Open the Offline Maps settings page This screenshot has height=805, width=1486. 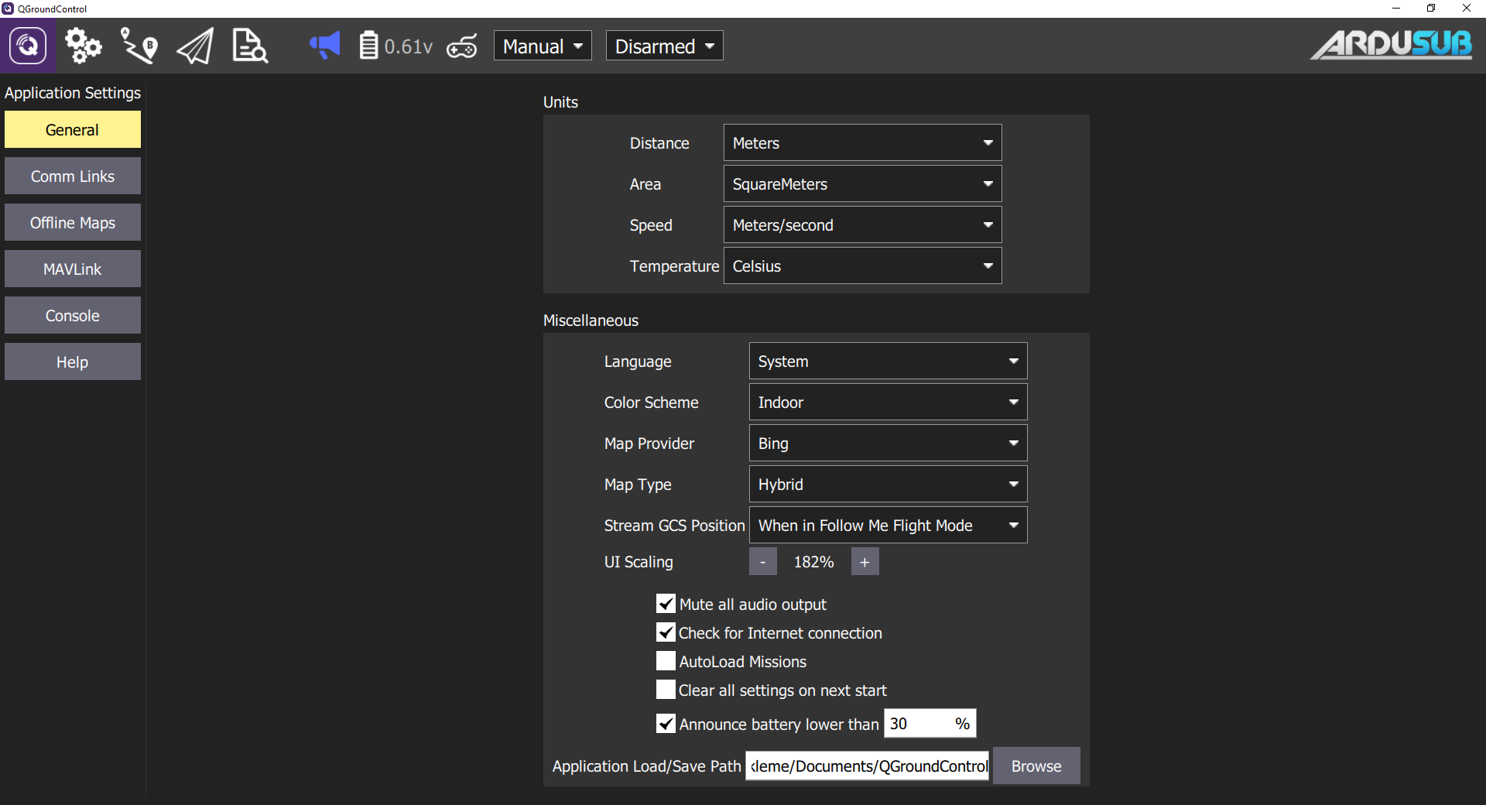(x=73, y=222)
